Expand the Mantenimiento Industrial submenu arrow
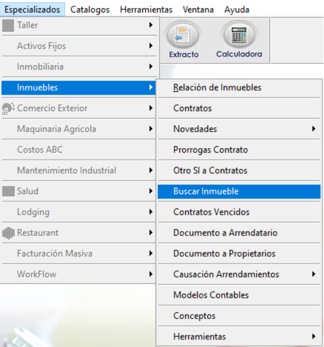The image size is (324, 347). [x=151, y=170]
